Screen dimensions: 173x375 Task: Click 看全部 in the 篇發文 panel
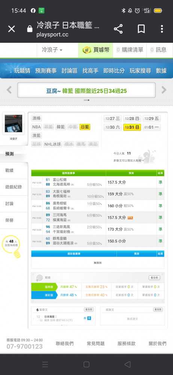pos(89,309)
